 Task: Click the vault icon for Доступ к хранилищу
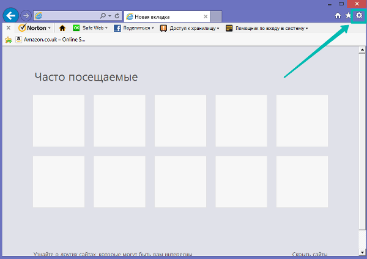tap(163, 28)
